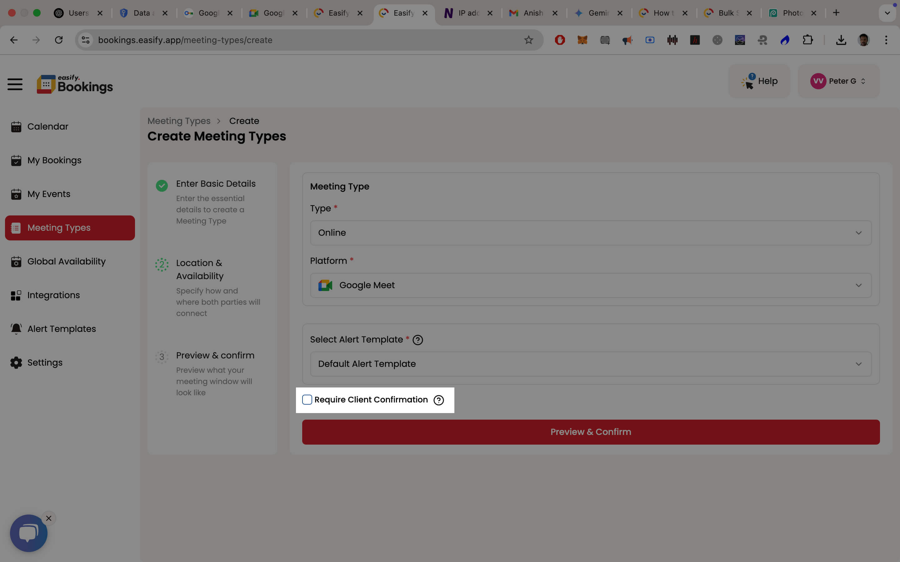900x562 pixels.
Task: Check the Require Client Confirmation checkbox
Action: tap(307, 400)
